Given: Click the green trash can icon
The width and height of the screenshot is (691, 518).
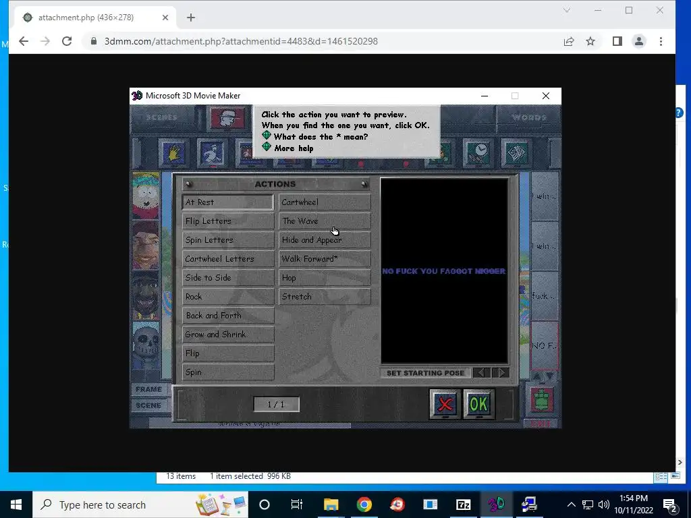Looking at the screenshot, I should [x=542, y=399].
